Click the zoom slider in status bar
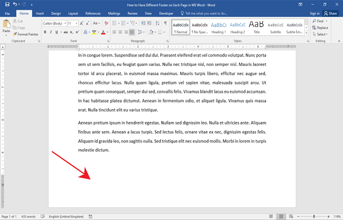This screenshot has width=343, height=220. pyautogui.click(x=314, y=216)
